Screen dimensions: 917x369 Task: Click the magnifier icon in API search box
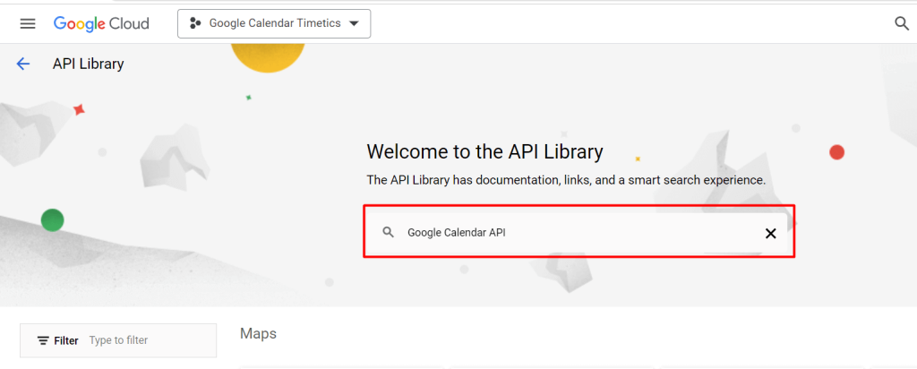coord(389,232)
